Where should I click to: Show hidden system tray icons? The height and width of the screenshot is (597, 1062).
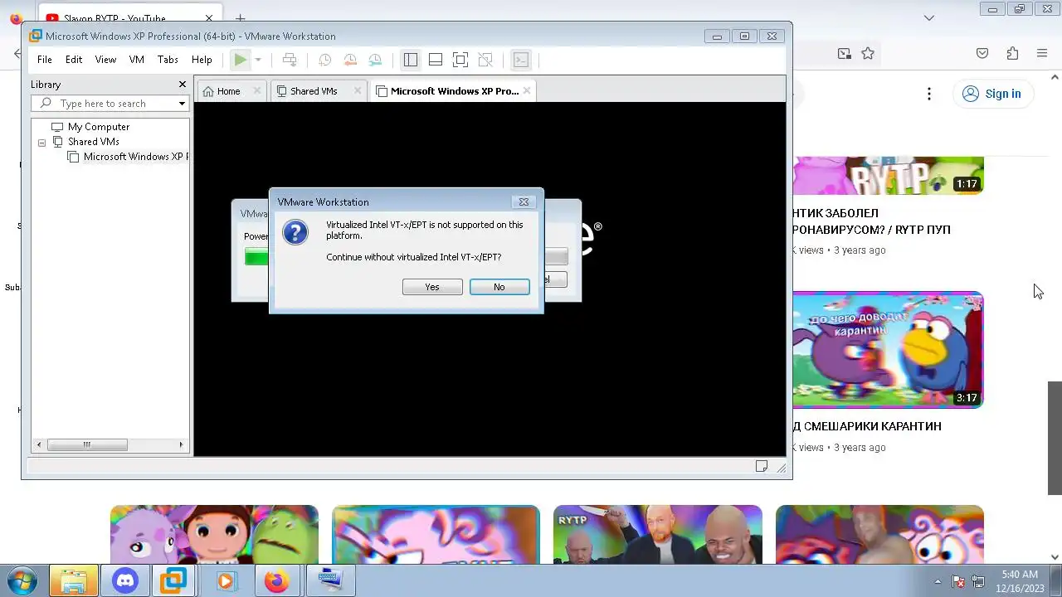click(938, 581)
